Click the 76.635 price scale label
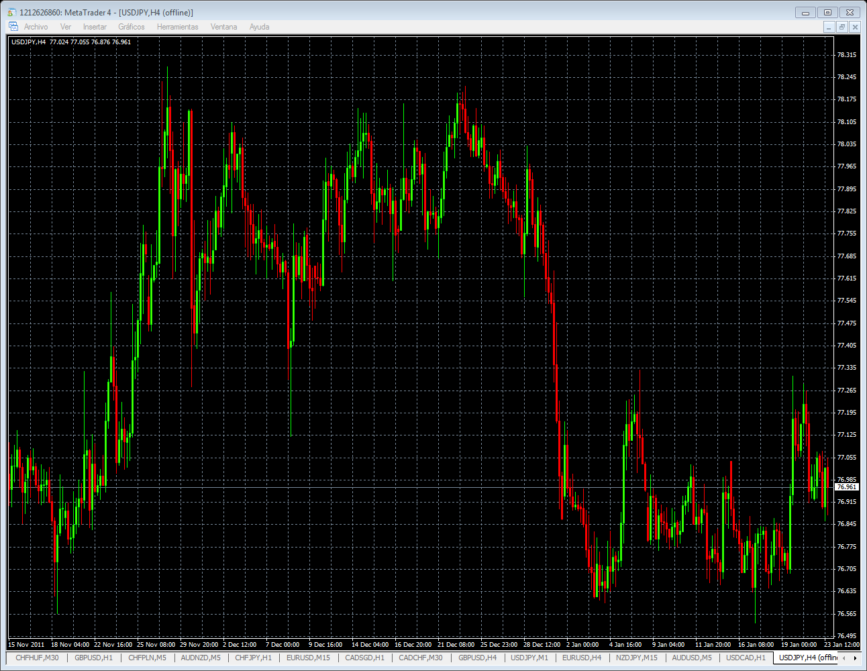Viewport: 867px width, 671px height. [847, 591]
